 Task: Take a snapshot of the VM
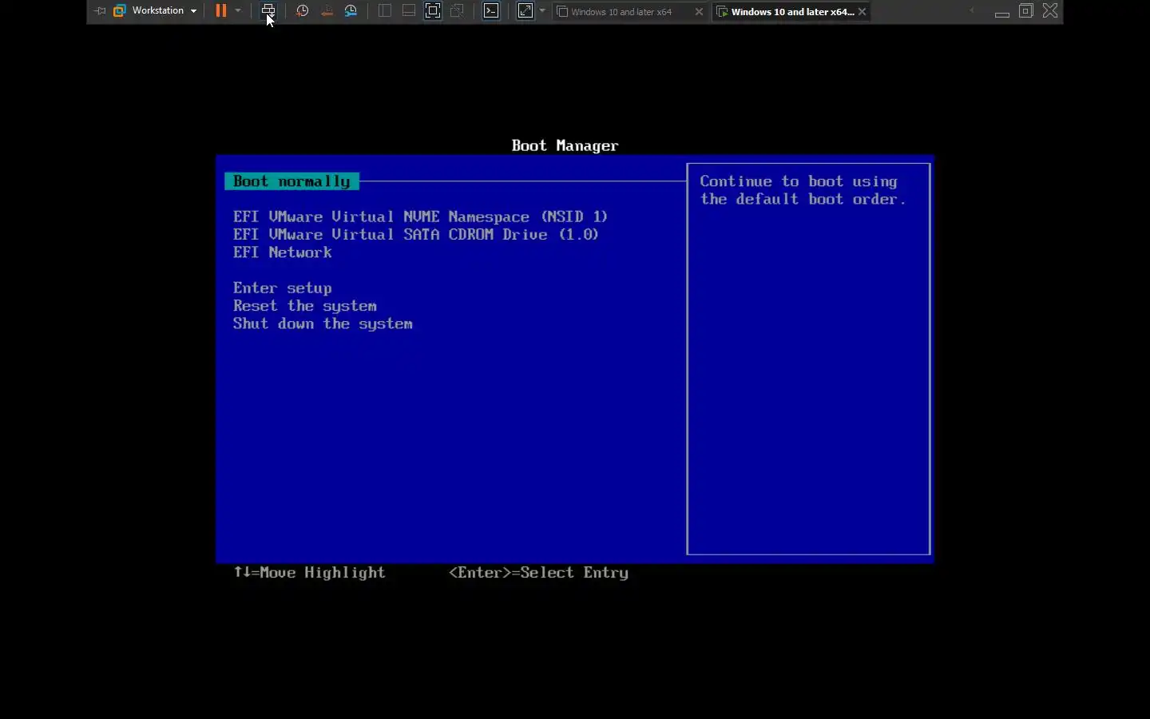(x=302, y=11)
